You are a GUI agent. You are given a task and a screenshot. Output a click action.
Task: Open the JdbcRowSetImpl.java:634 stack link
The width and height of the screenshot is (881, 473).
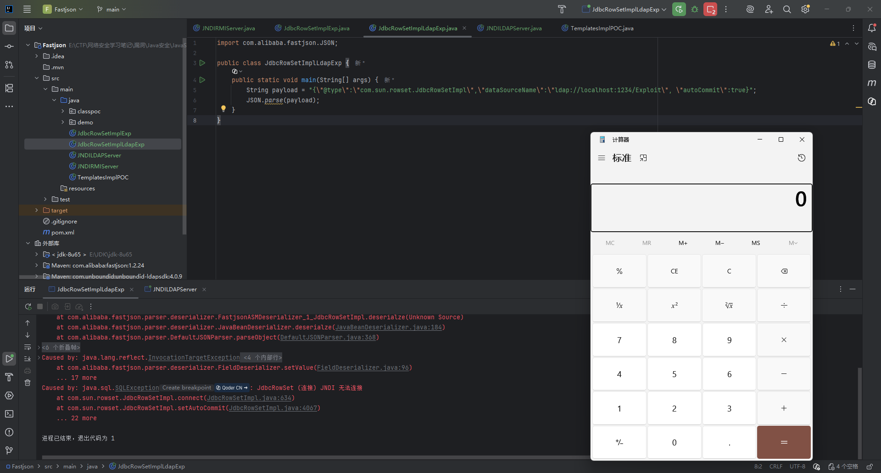pos(249,398)
